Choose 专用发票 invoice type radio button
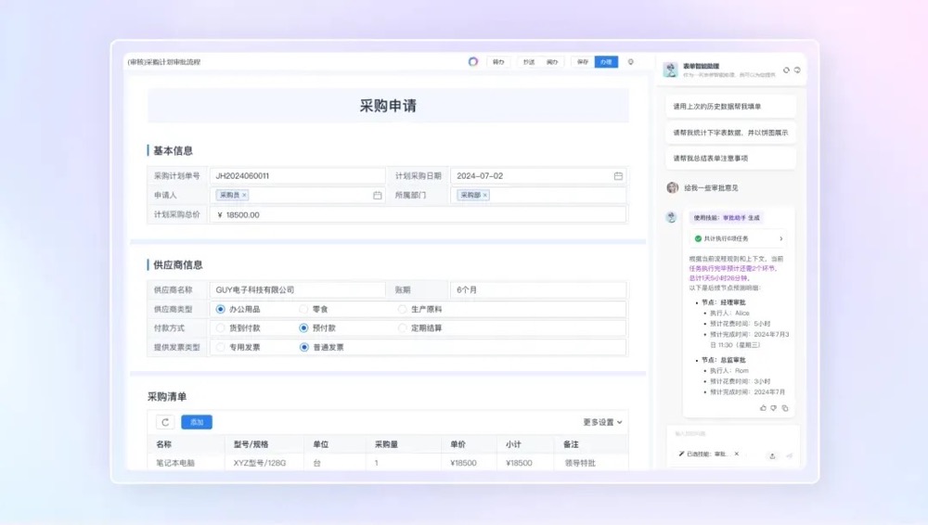Viewport: 928px width, 525px height. click(x=221, y=348)
